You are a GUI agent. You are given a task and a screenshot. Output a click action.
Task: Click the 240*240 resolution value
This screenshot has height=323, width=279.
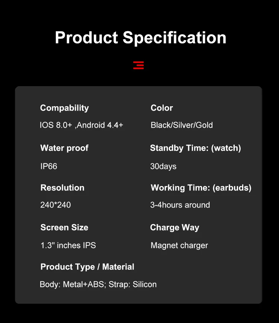tap(55, 205)
